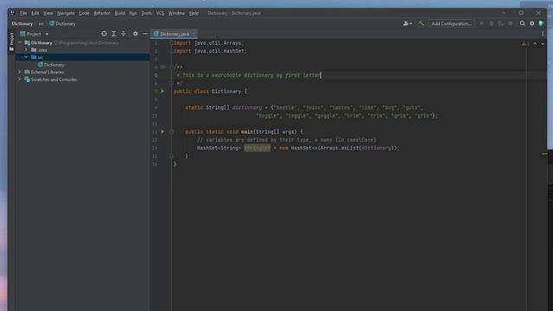553x311 pixels.
Task: Expand the .idea folder
Action: coord(27,50)
